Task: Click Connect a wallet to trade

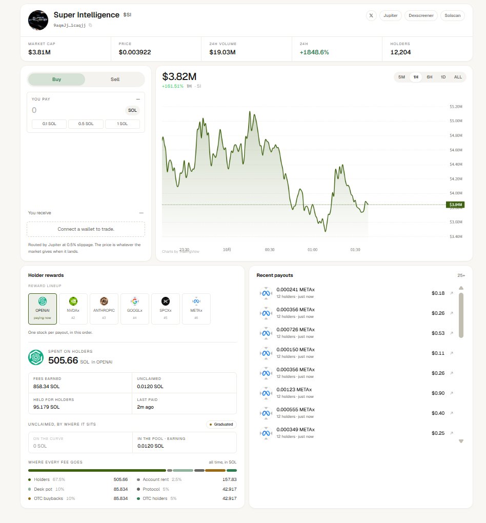Action: pyautogui.click(x=86, y=229)
